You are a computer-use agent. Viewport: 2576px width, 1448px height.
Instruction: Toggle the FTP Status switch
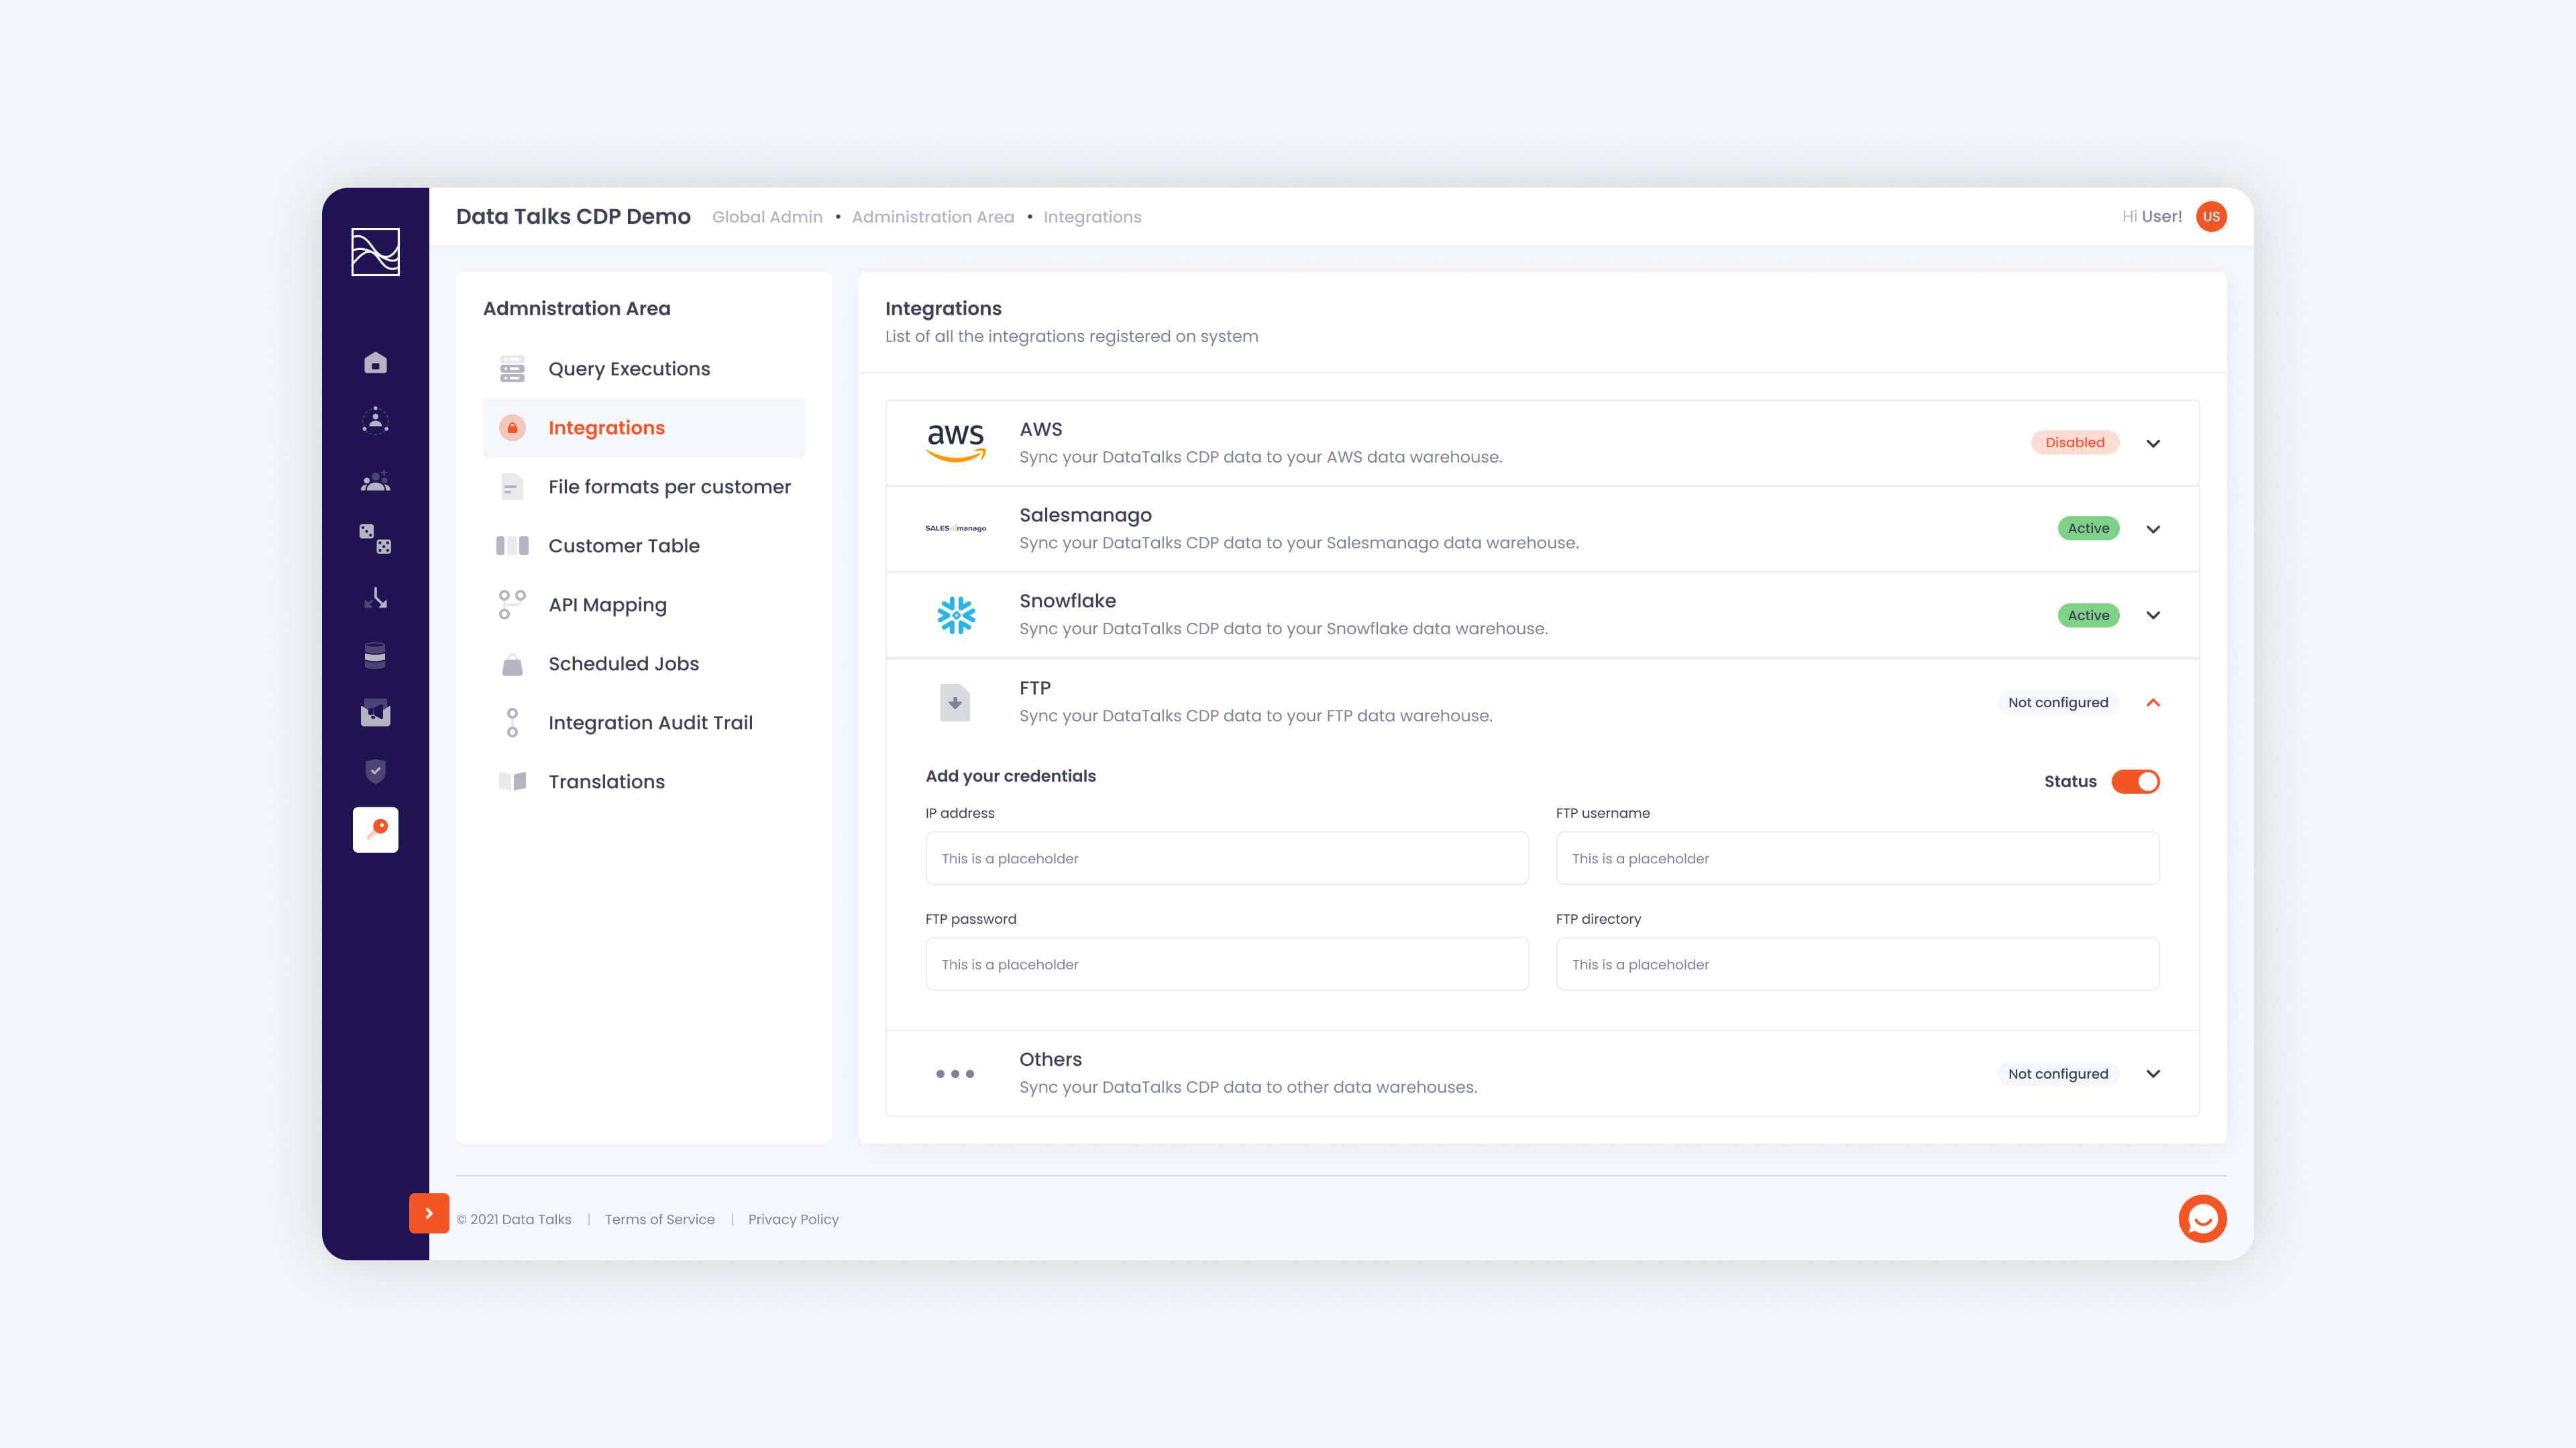point(2135,782)
